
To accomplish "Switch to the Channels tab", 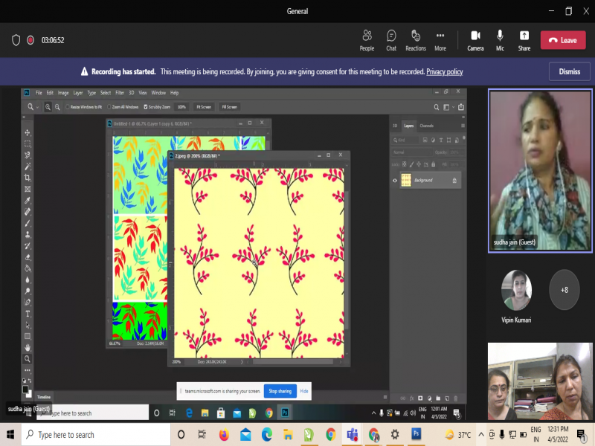I will (x=426, y=126).
